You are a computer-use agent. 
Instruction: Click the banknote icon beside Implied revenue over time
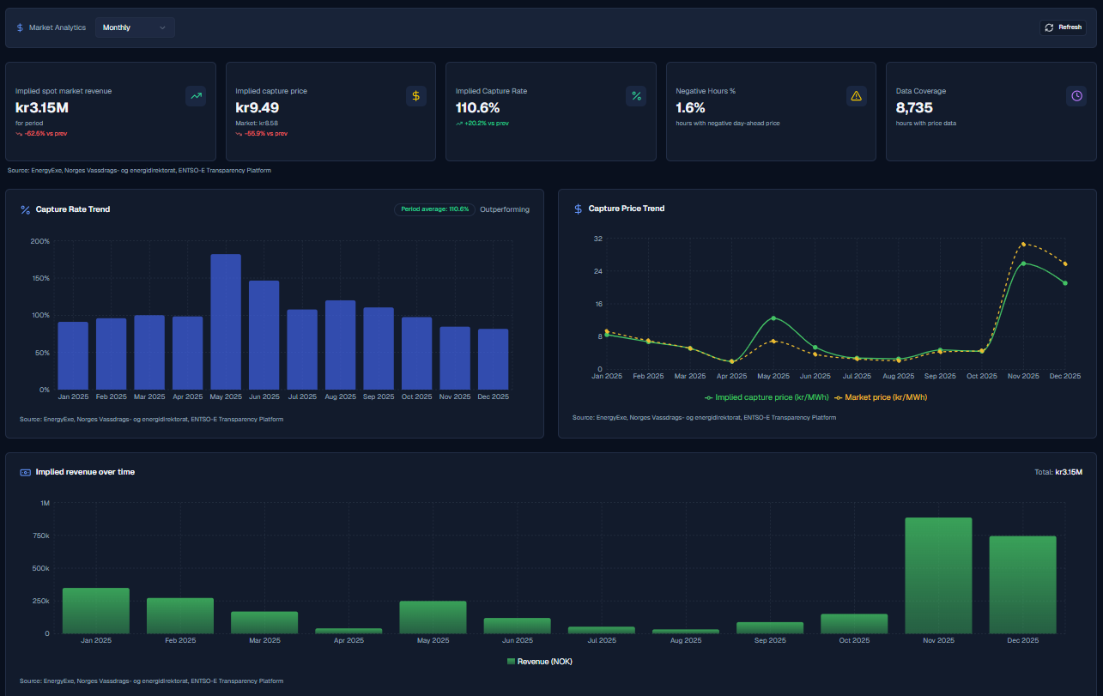(x=26, y=472)
